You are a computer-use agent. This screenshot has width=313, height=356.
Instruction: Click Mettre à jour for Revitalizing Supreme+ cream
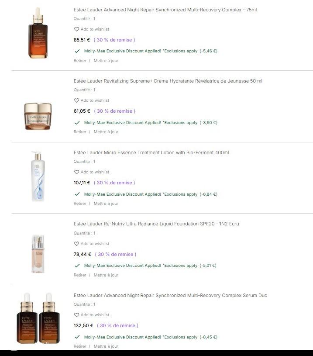[x=106, y=132]
